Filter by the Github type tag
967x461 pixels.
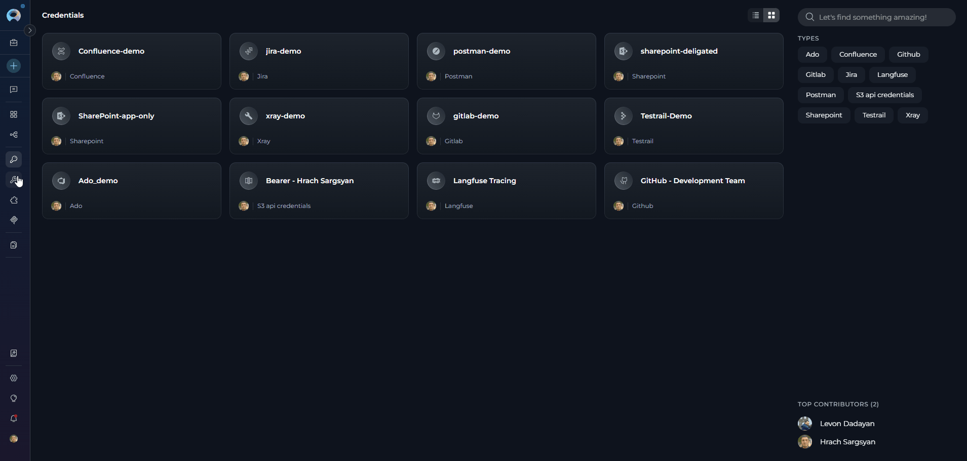(908, 54)
